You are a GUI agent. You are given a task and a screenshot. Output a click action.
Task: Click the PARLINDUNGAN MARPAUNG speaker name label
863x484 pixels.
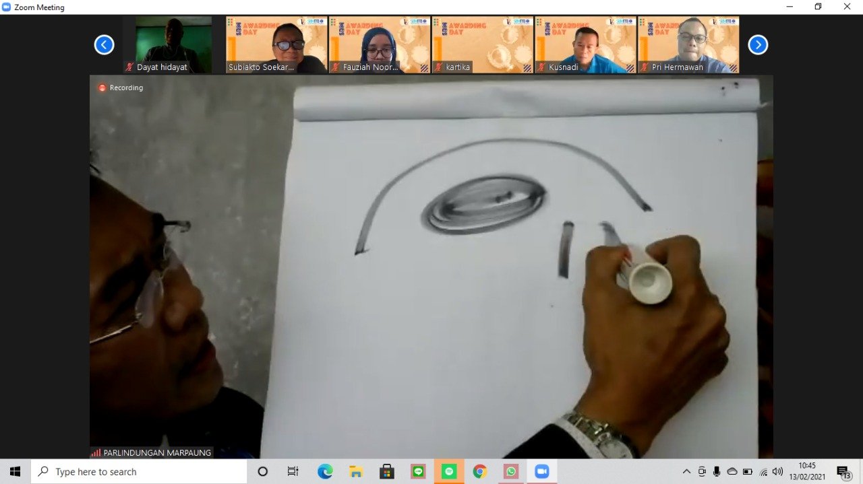(157, 453)
